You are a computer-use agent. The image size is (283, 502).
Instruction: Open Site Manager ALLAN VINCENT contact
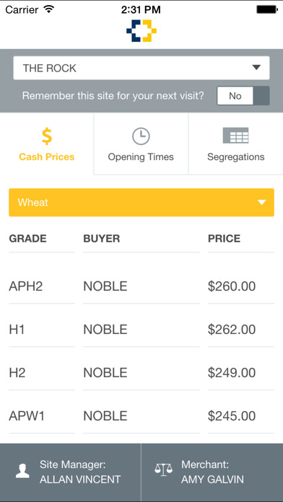click(71, 472)
